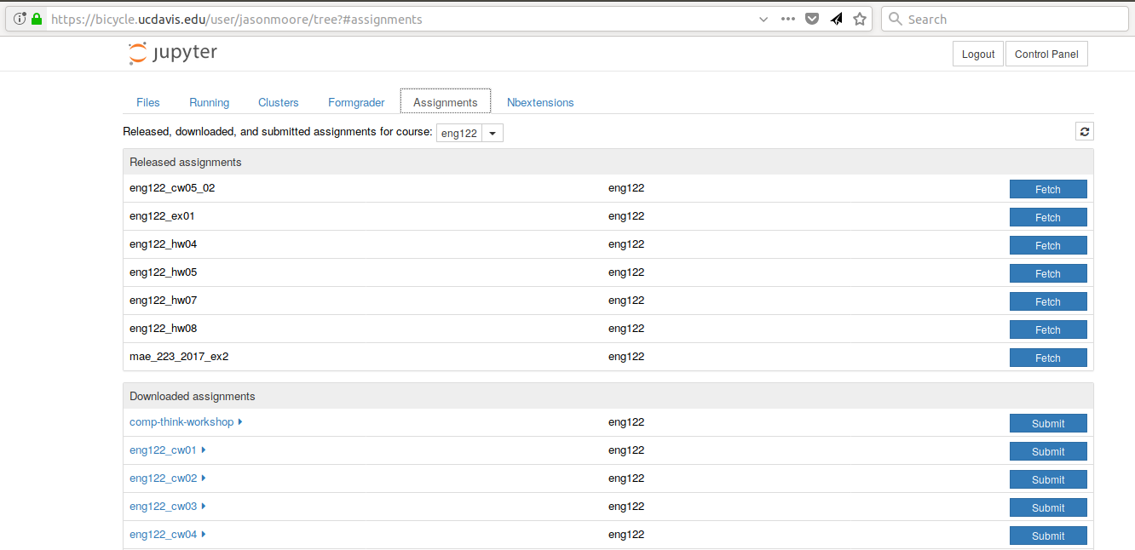Show site information via the info icon

click(20, 19)
